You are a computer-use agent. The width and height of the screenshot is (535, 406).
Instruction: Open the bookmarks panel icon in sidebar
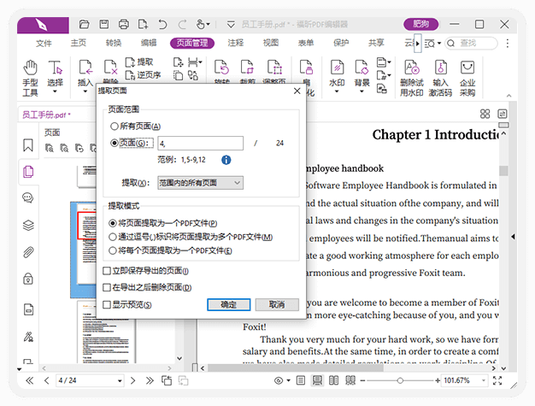(x=28, y=145)
